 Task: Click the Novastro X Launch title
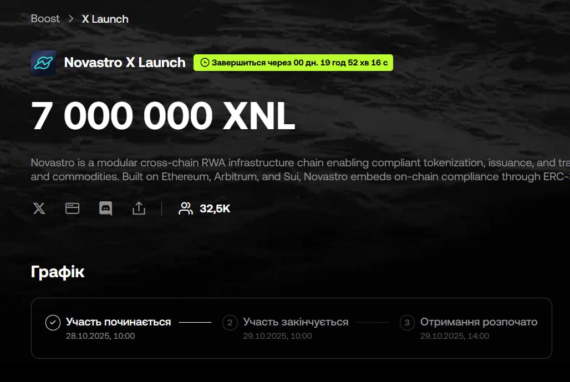pyautogui.click(x=125, y=63)
